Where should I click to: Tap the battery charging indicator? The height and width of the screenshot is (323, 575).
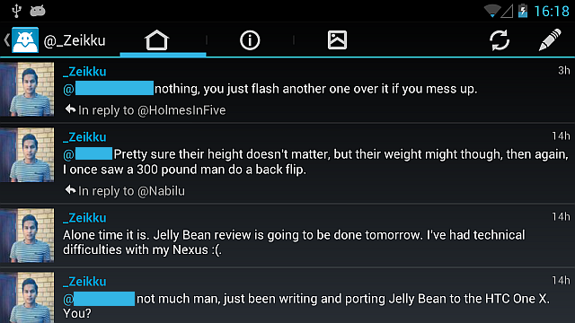click(x=523, y=11)
